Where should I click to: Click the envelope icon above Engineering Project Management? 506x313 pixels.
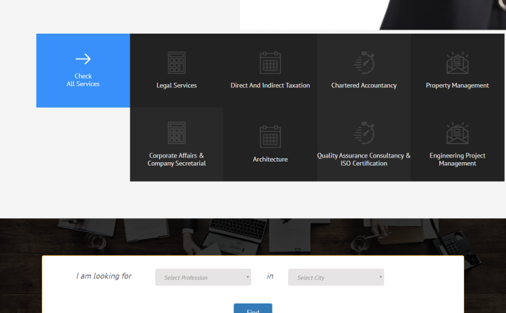pos(457,133)
